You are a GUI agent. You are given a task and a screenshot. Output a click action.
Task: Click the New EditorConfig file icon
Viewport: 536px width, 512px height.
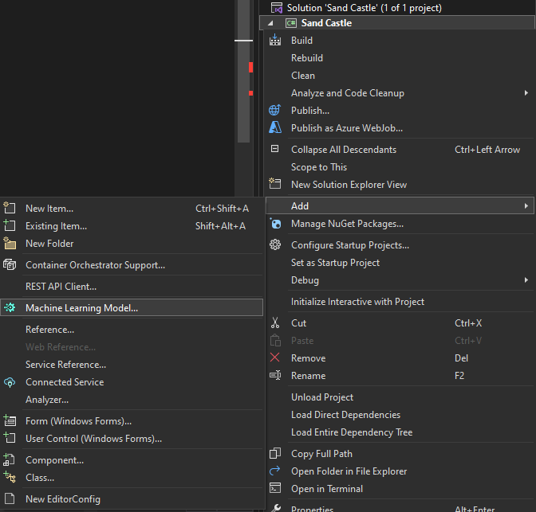click(x=10, y=498)
